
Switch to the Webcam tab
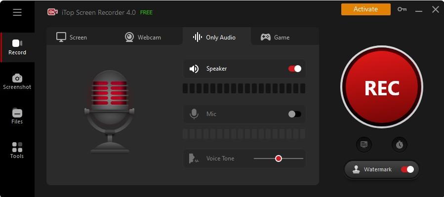pyautogui.click(x=143, y=37)
